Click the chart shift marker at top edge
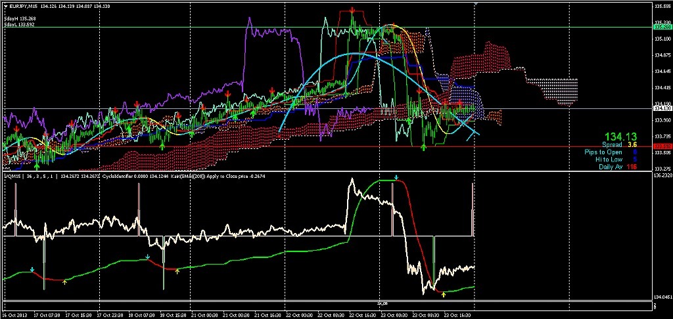 475,4
